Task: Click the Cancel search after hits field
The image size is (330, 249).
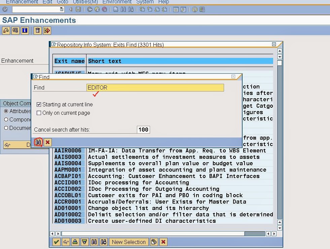Action: pyautogui.click(x=143, y=130)
